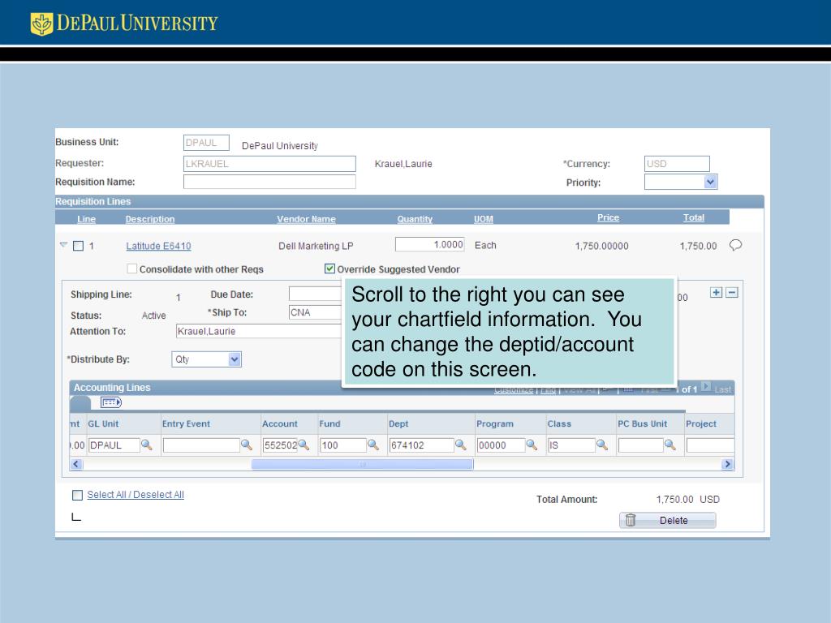Click the Currency field USD

coord(677,164)
